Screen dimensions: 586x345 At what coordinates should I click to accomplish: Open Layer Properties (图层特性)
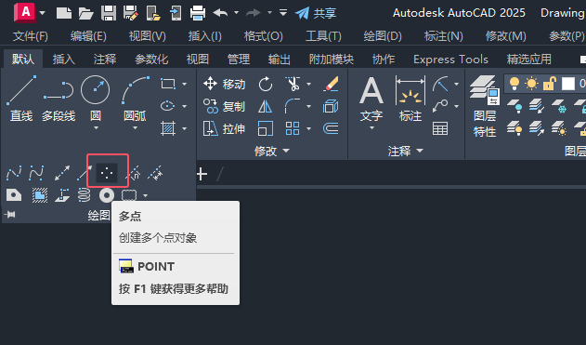tap(485, 106)
